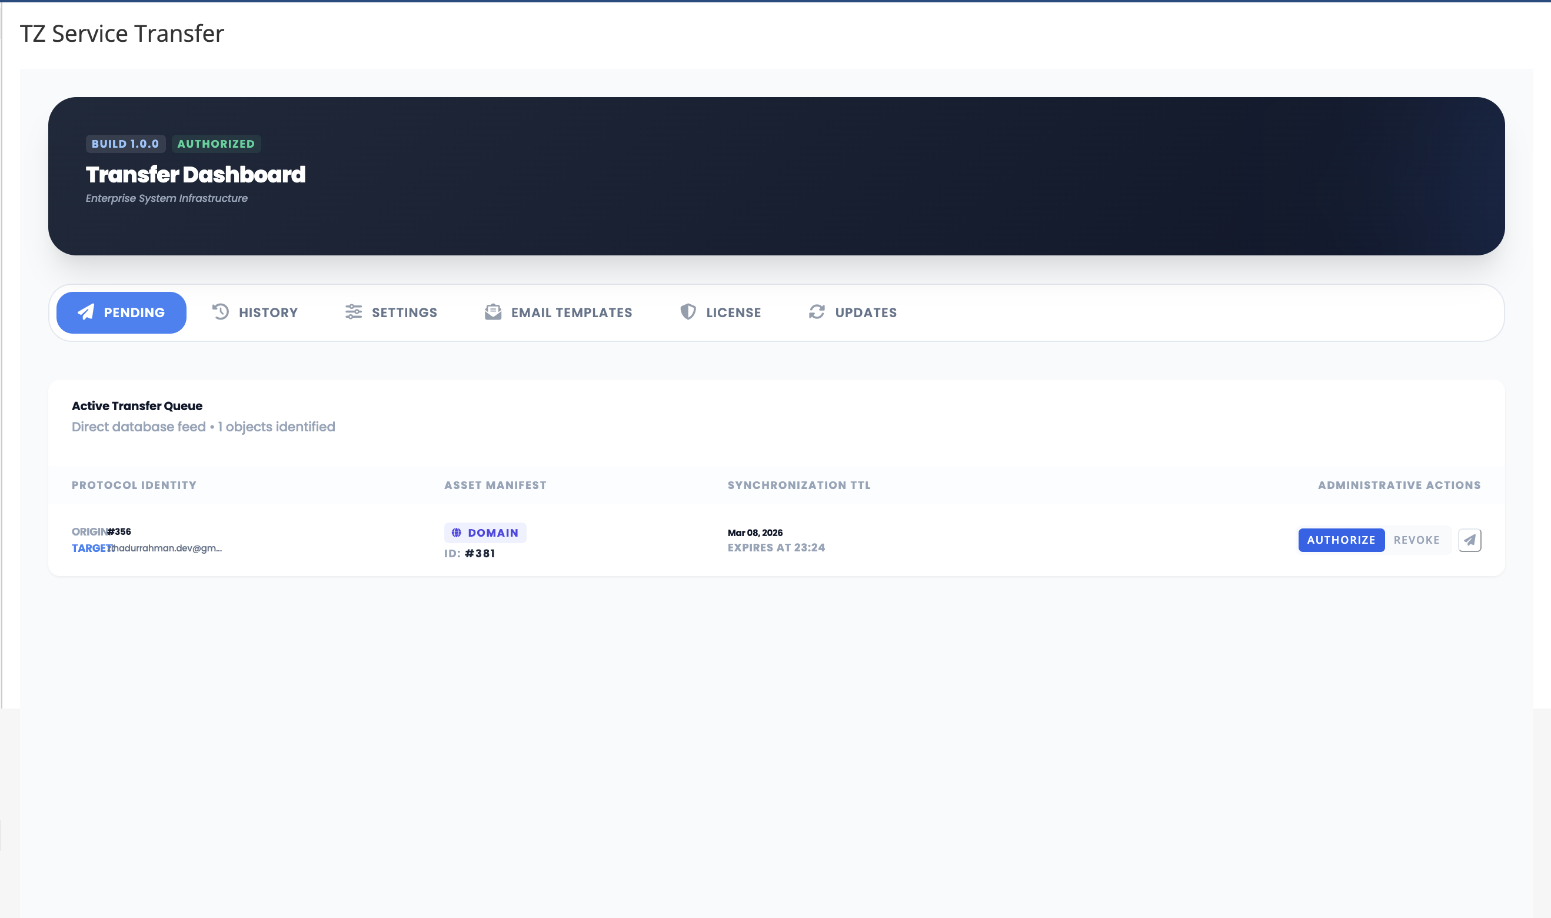Screen dimensions: 1551x918
Task: Click the paper plane send icon in Administrative Actions
Action: 1470,540
